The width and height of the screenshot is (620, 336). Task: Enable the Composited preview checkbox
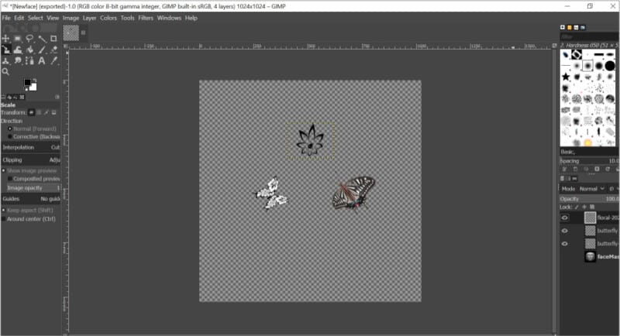pyautogui.click(x=9, y=178)
